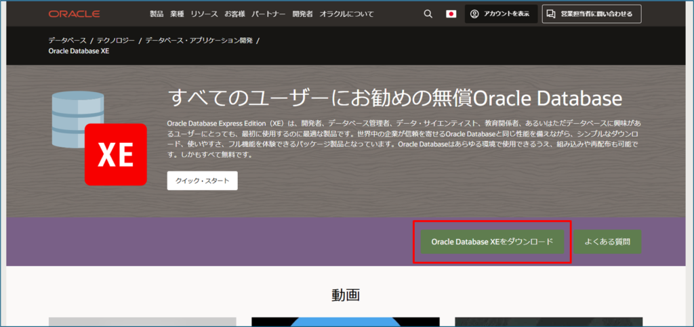694x327 pixels.
Task: Open the アカウントを表示 account button
Action: pos(501,14)
